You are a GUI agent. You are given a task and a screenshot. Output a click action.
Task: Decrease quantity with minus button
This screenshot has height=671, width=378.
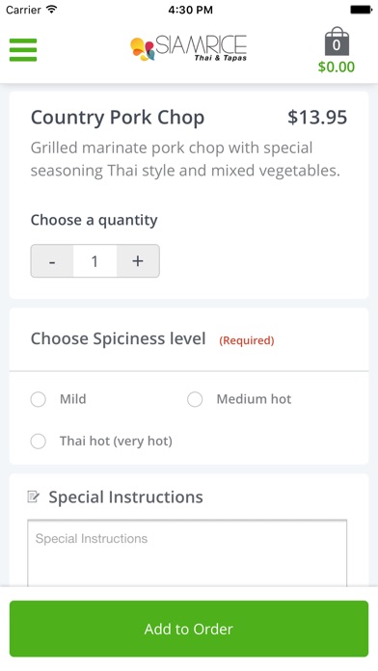(x=52, y=261)
